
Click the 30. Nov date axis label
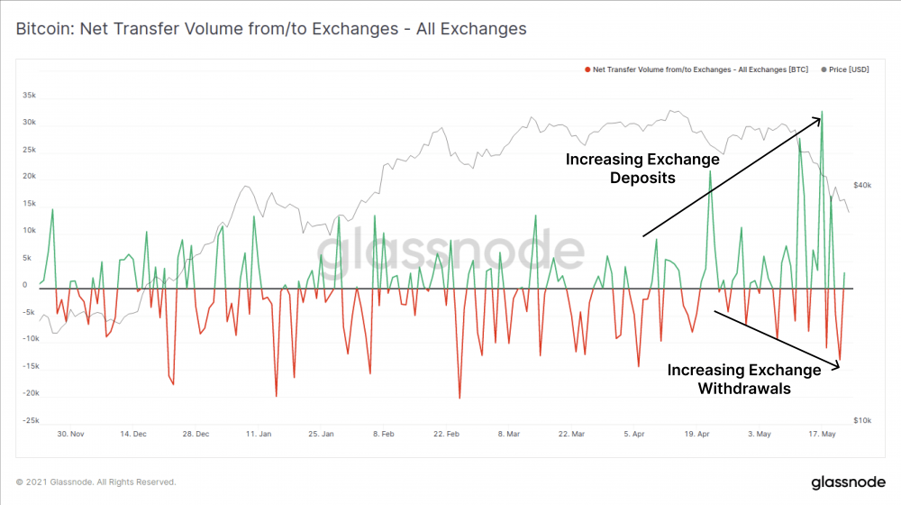click(x=70, y=434)
